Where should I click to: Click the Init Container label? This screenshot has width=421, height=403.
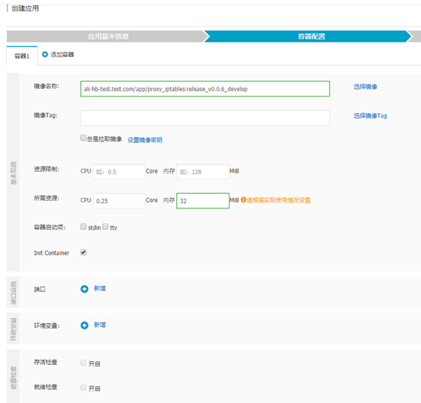click(51, 252)
